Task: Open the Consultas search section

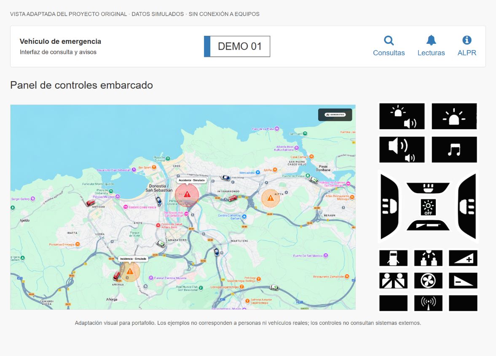Action: point(389,46)
